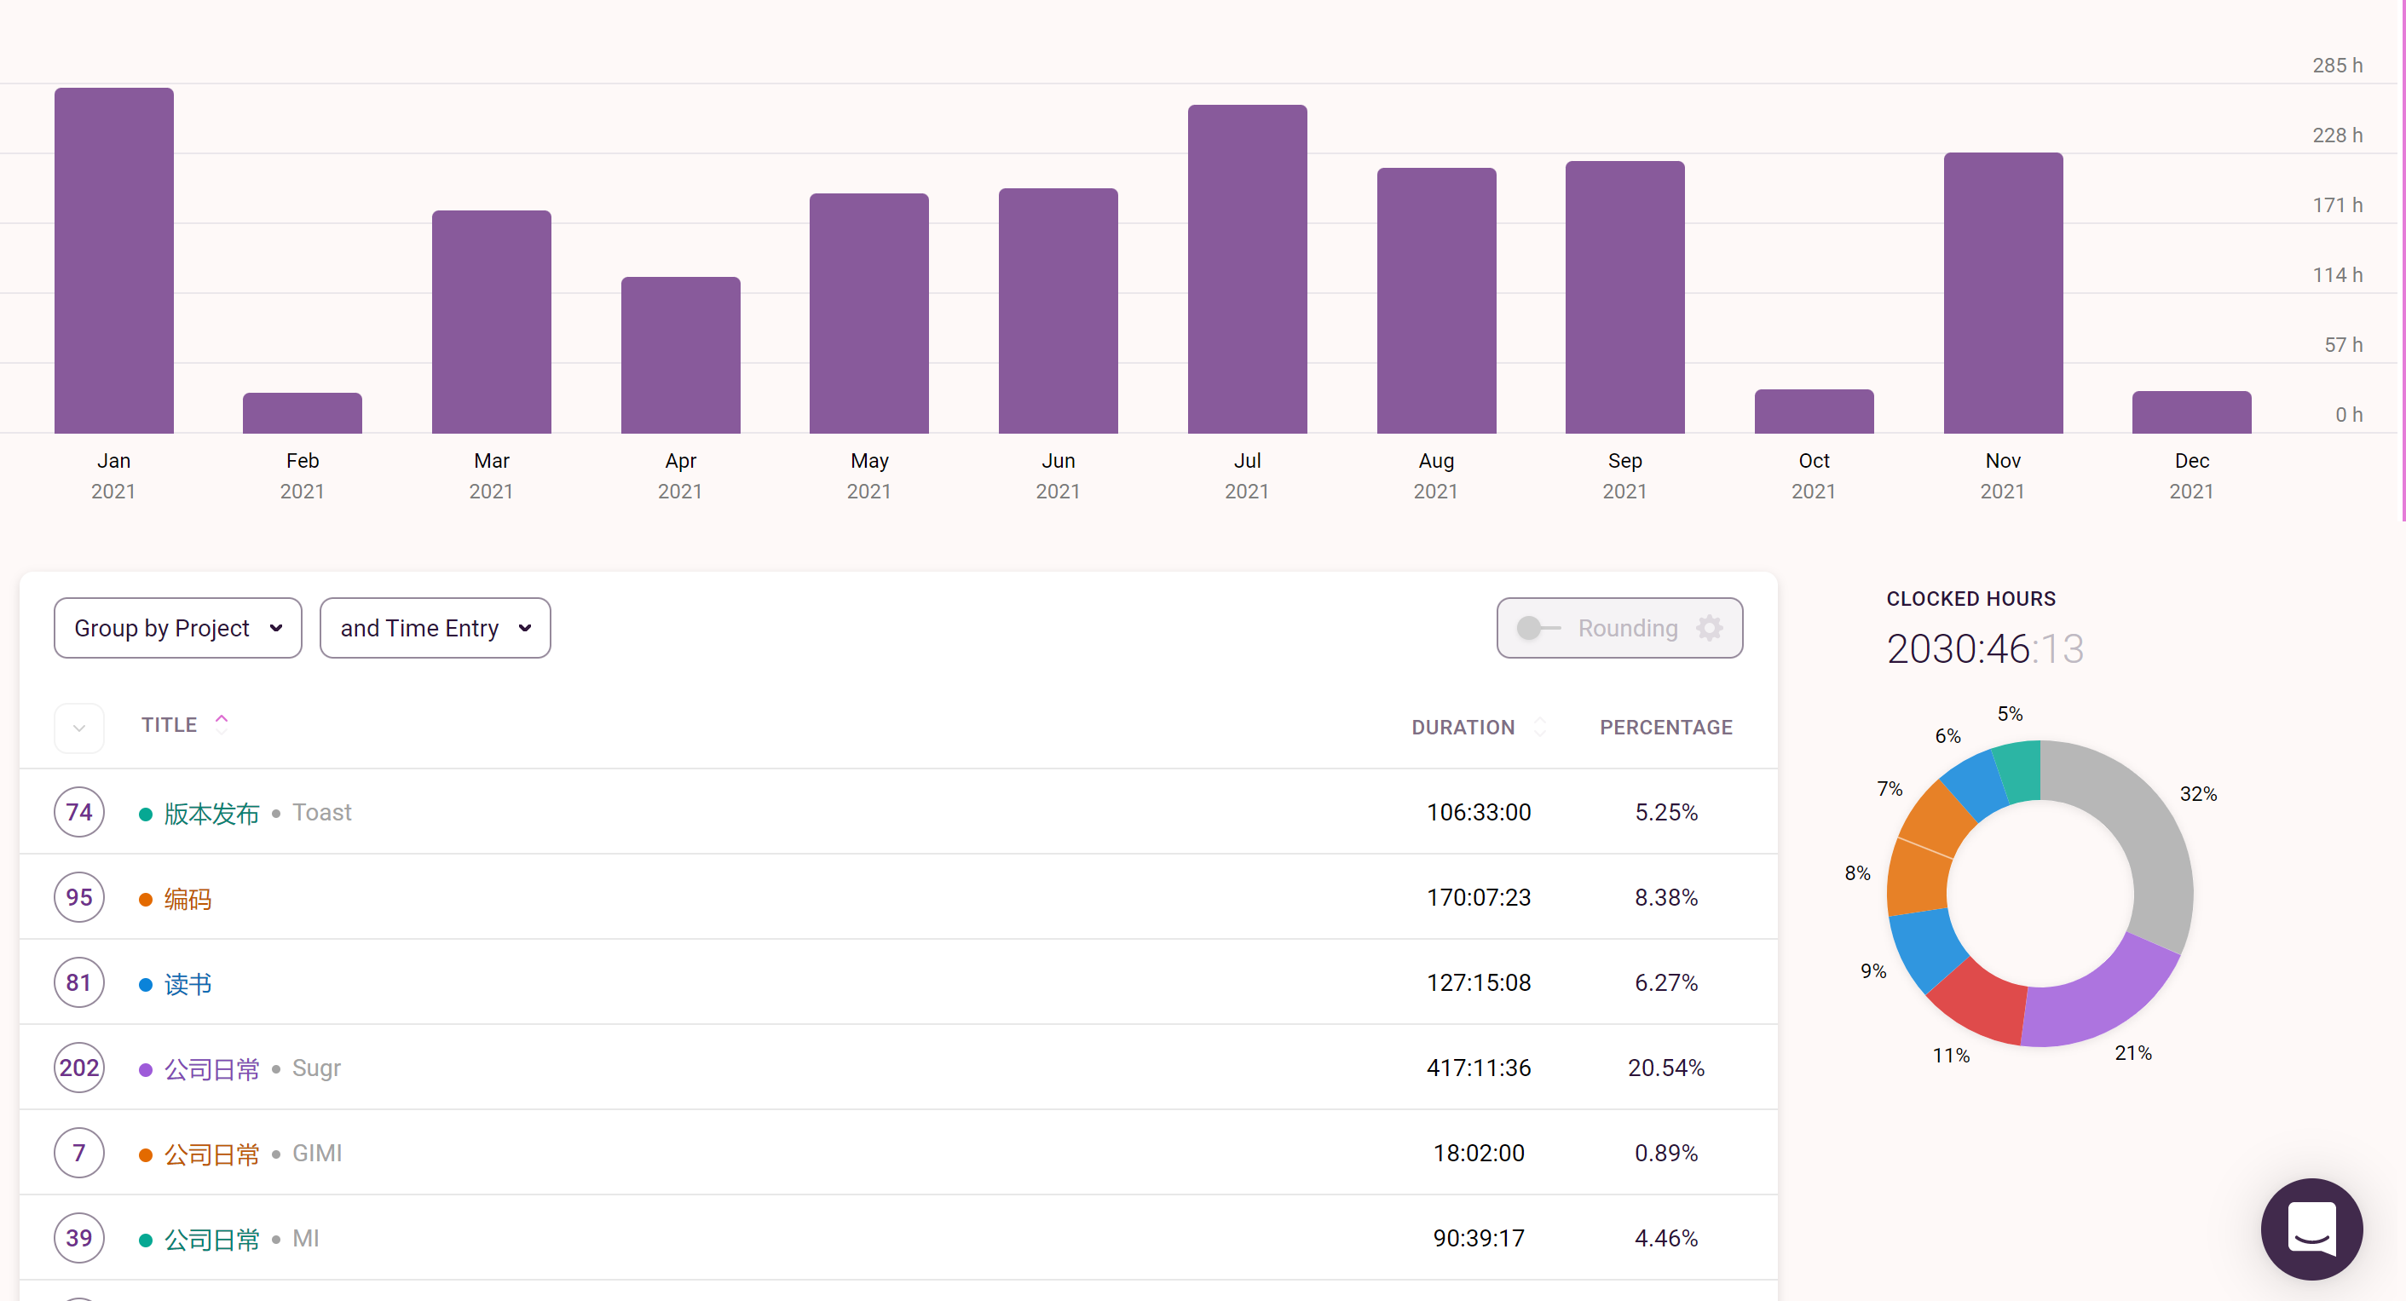This screenshot has height=1301, width=2406.
Task: Open 公司日常 project in Sugr row
Action: coord(212,1068)
